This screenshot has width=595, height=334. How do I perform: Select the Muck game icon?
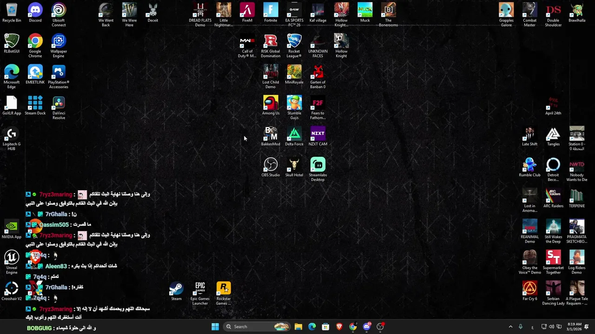365,13
